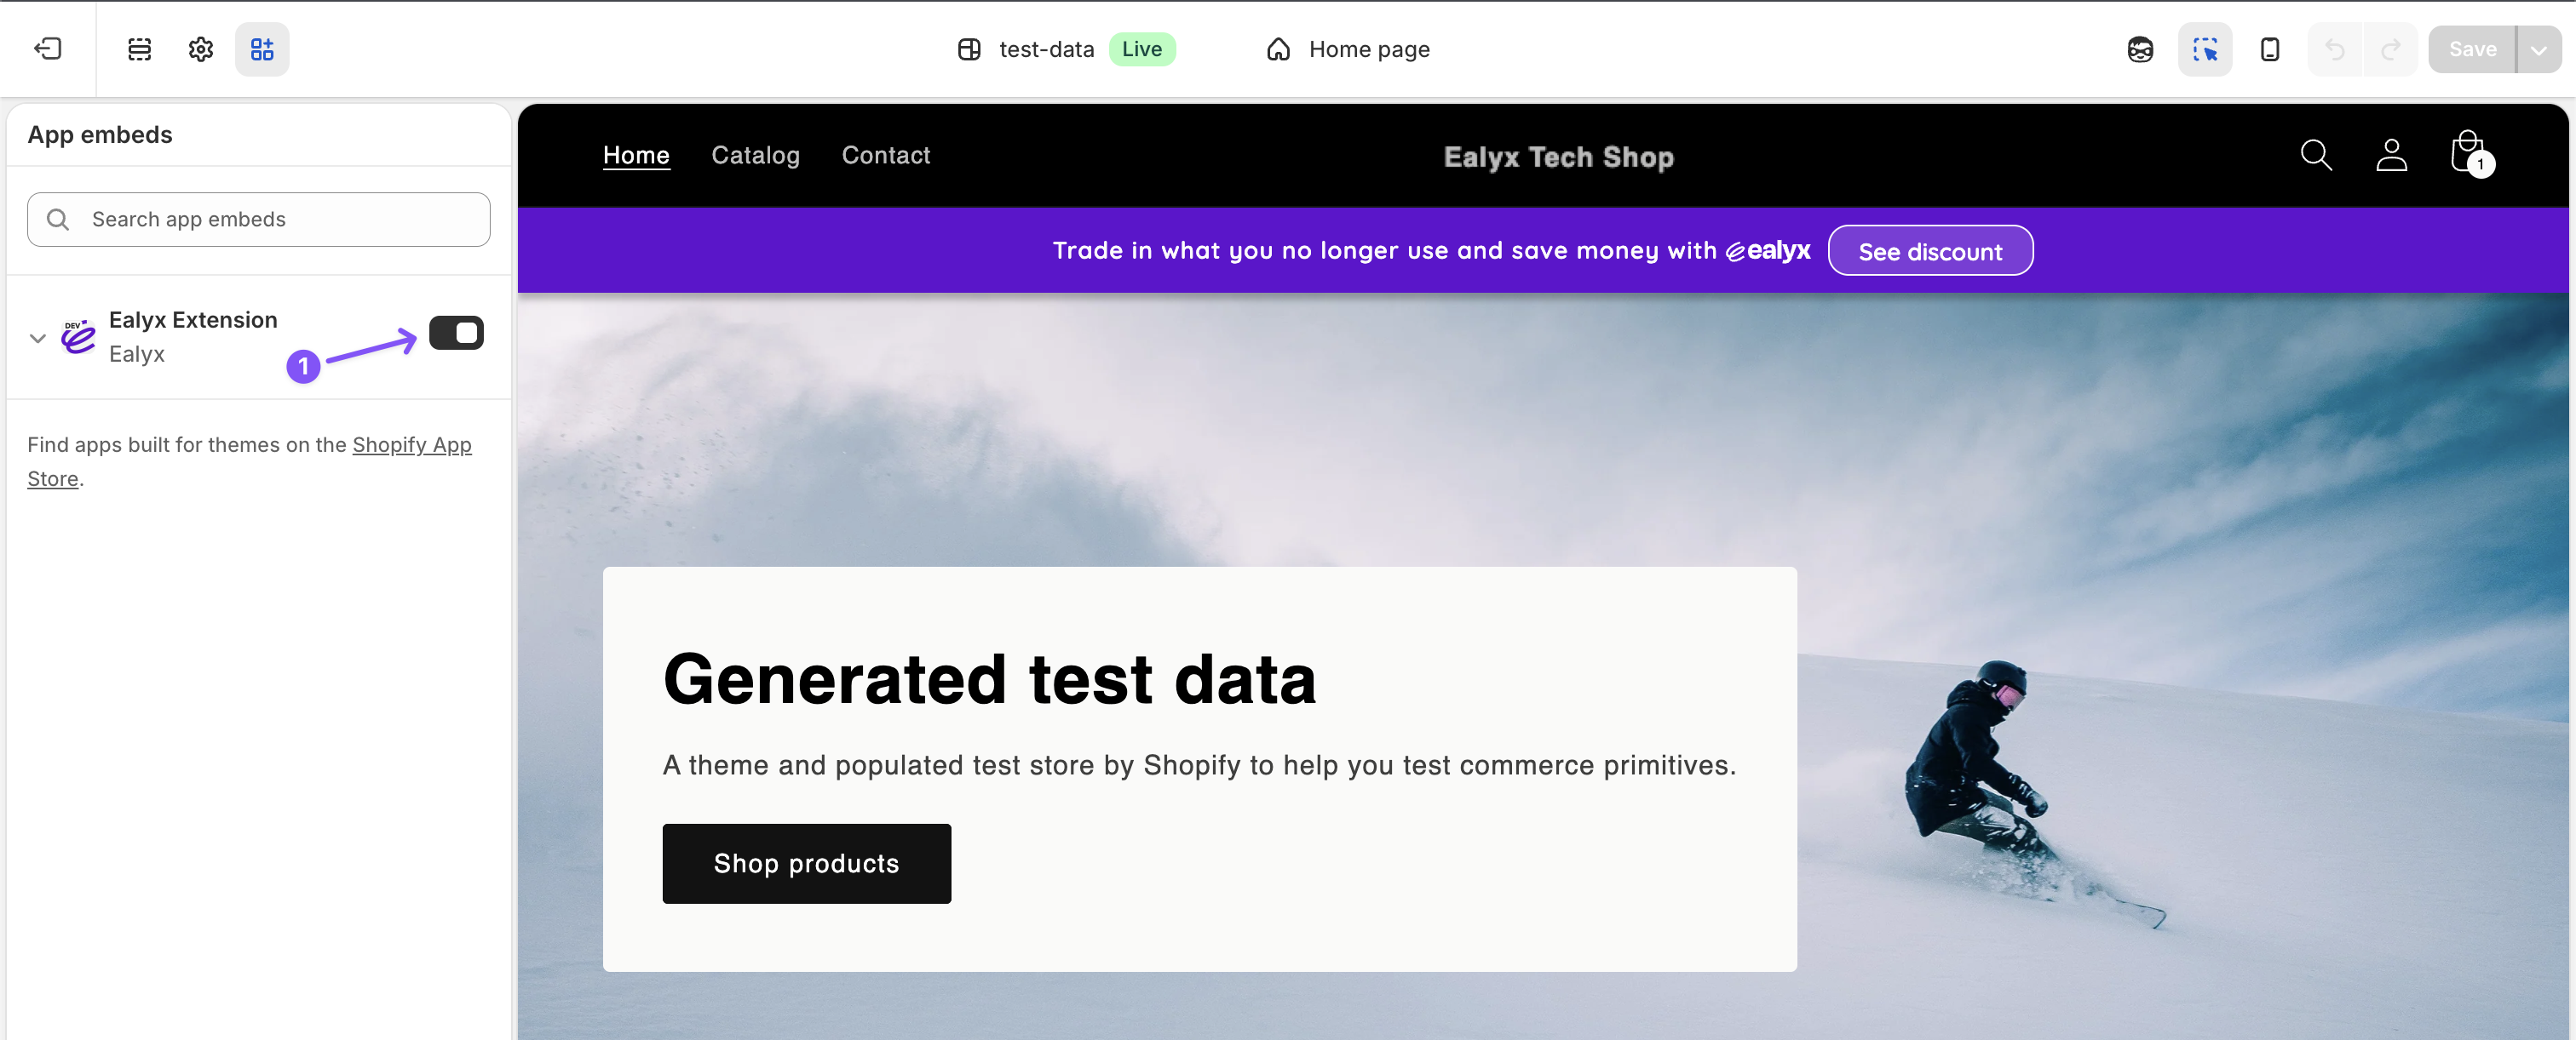Open the Sections panel icon
The width and height of the screenshot is (2576, 1040).
tap(139, 49)
